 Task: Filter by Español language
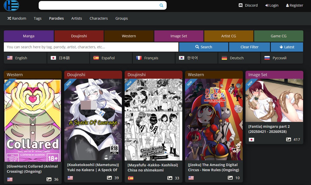pyautogui.click(x=111, y=58)
